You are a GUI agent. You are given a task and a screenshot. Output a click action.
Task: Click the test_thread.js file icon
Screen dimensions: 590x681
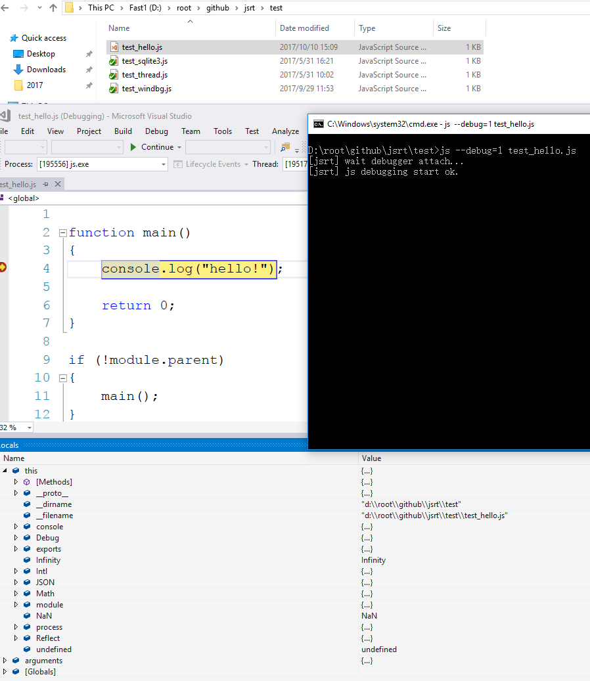point(114,75)
